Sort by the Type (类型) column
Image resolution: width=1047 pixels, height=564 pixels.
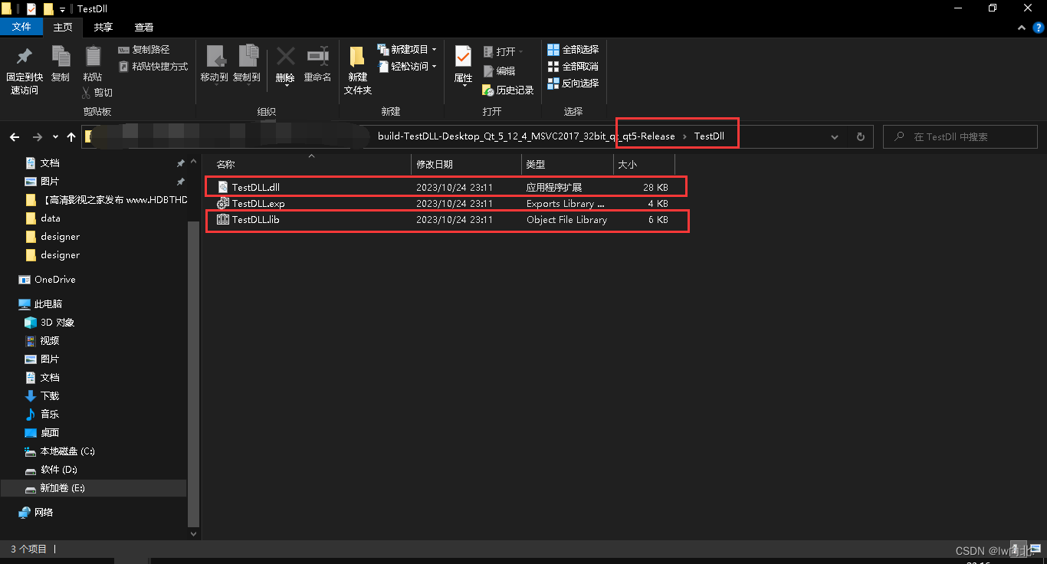point(567,164)
